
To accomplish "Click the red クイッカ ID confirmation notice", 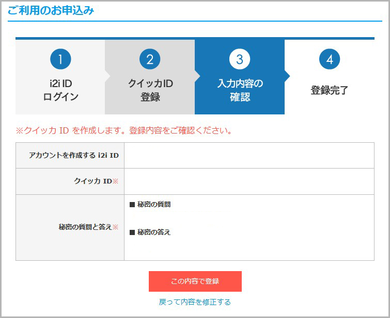I will [124, 130].
